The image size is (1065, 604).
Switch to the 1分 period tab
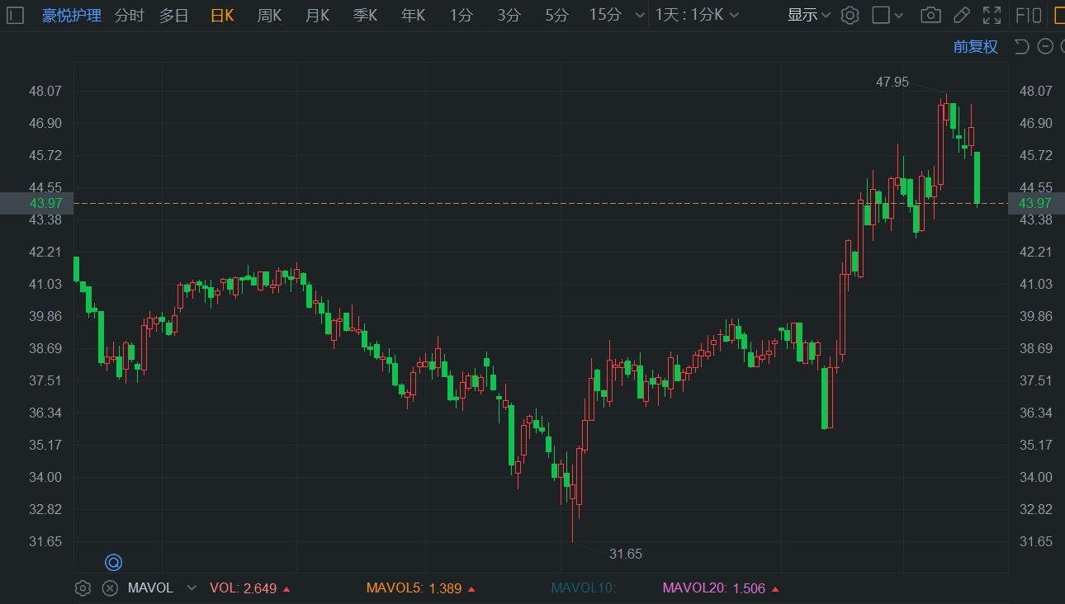pos(461,15)
